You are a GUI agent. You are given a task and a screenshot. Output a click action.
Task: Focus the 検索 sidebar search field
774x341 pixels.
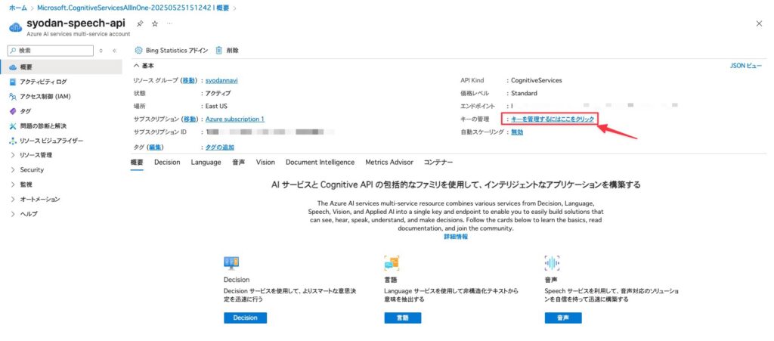[x=51, y=51]
